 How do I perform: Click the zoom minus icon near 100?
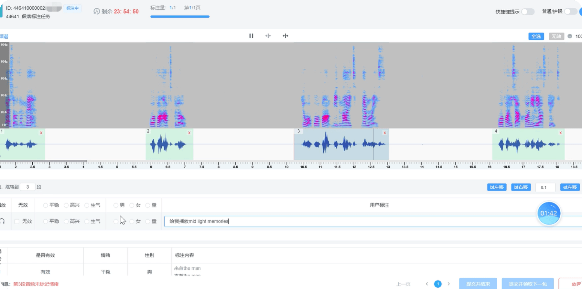point(570,36)
